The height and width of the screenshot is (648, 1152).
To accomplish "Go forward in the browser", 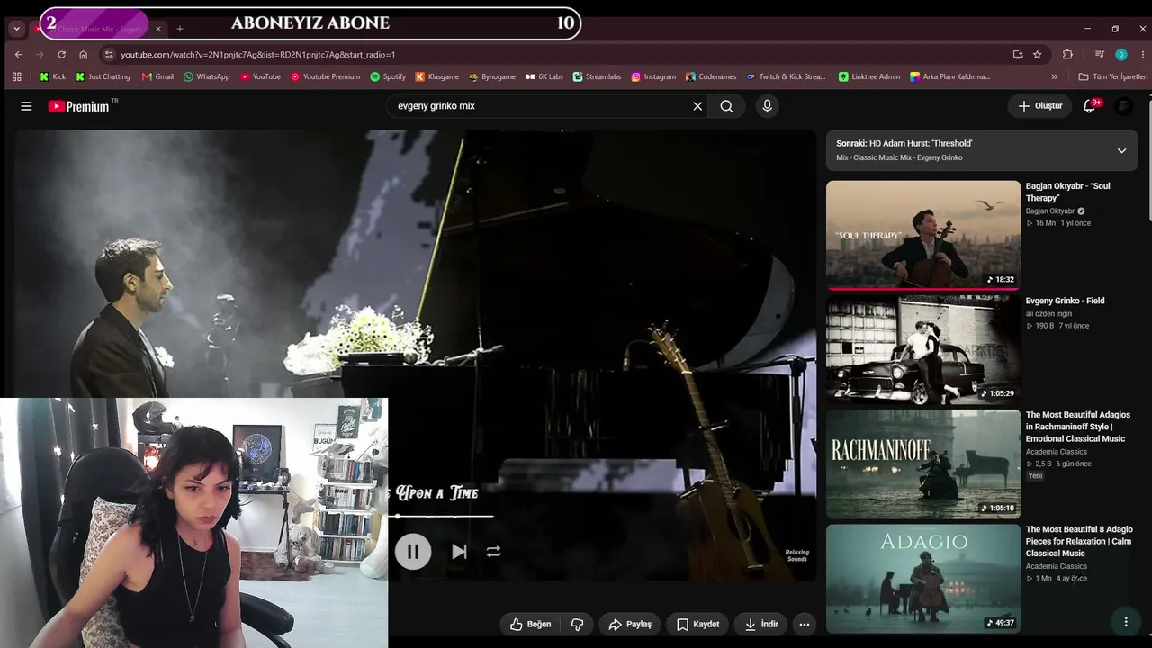I will point(40,54).
